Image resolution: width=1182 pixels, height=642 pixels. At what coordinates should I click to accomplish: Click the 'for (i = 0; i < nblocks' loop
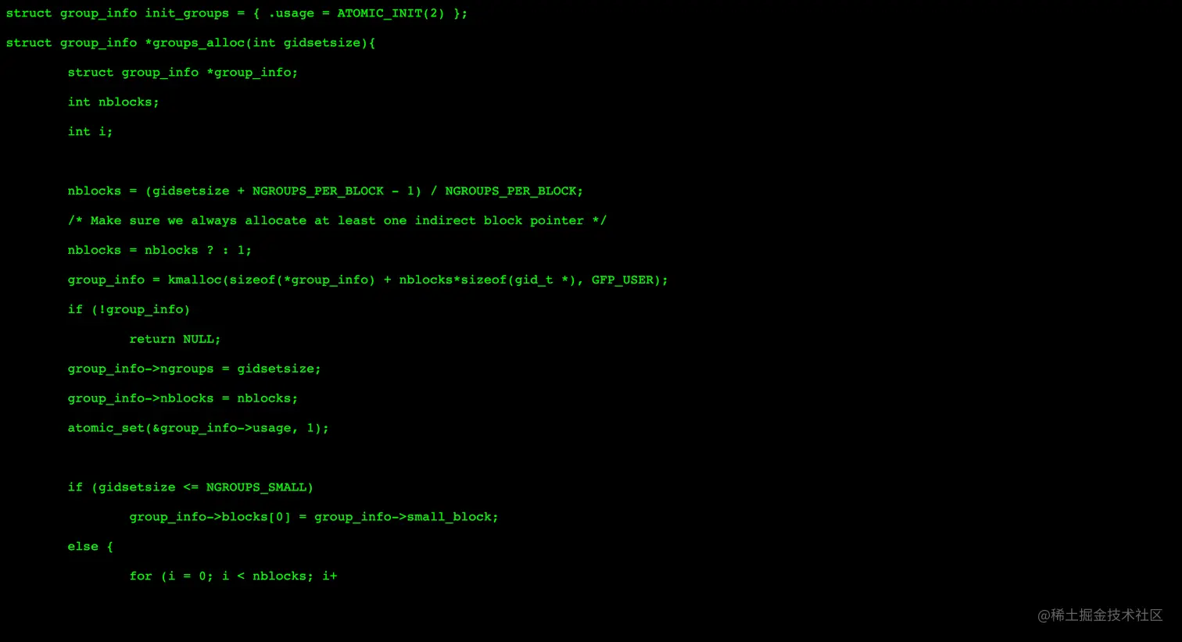click(x=233, y=577)
